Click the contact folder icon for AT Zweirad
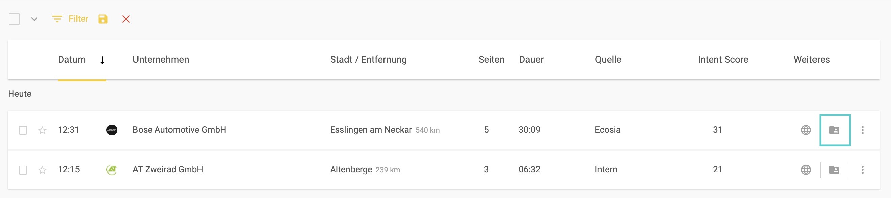Viewport: 891px width, 198px height. click(834, 170)
